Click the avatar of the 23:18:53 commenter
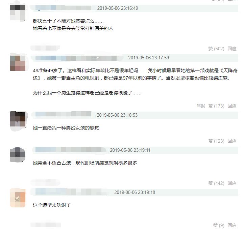This screenshot has width=244, height=230. [x=18, y=119]
